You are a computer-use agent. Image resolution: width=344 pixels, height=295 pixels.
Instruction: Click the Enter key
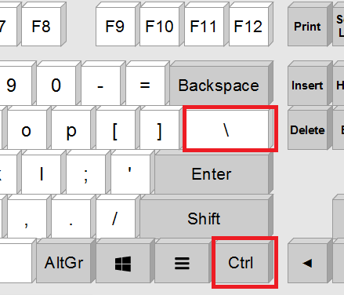(x=214, y=172)
